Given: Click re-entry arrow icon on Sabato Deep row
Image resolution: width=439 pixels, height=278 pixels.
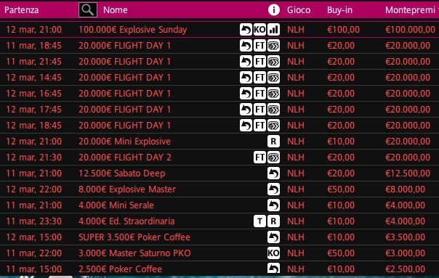Looking at the screenshot, I should click(x=273, y=173).
